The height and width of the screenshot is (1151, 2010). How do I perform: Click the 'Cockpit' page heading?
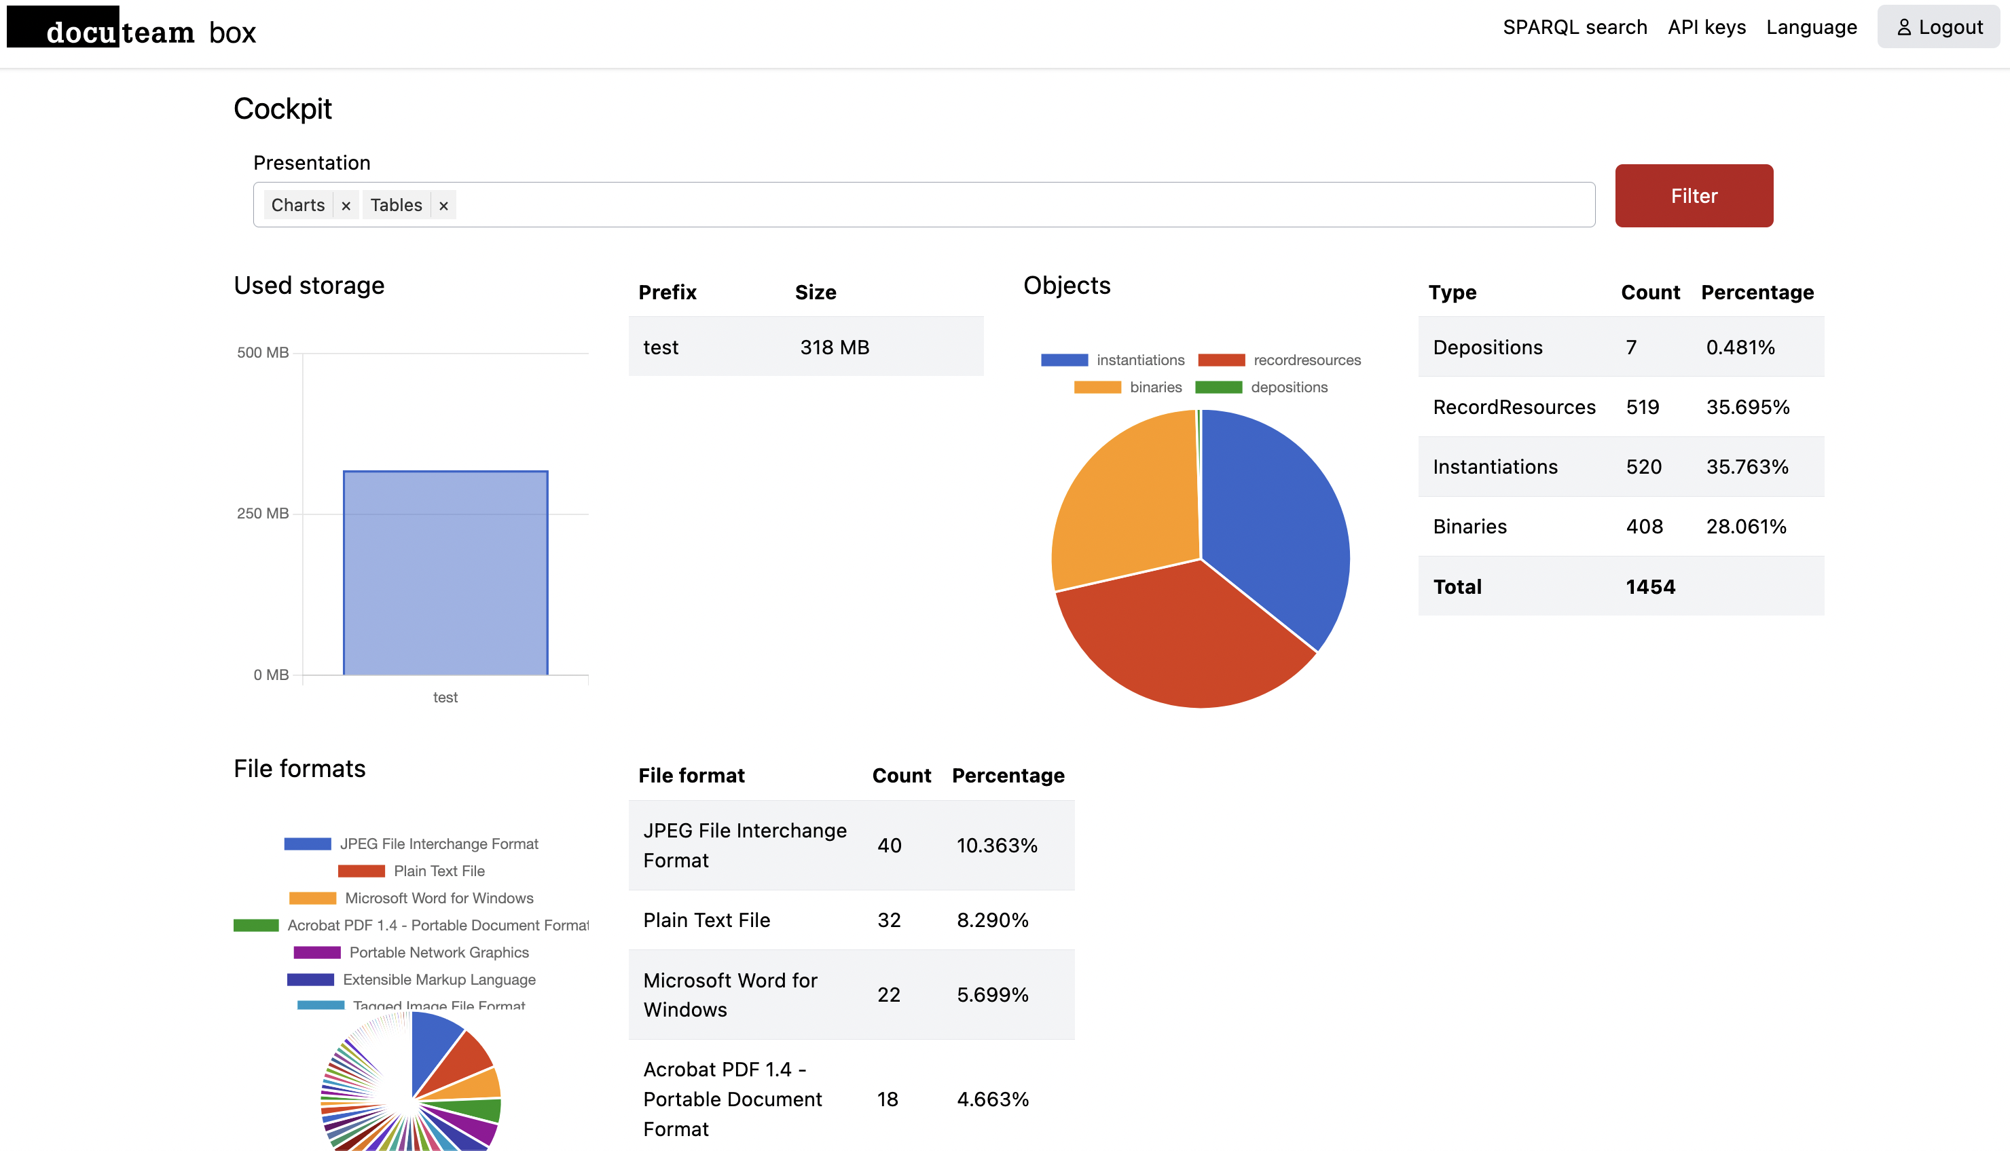282,109
